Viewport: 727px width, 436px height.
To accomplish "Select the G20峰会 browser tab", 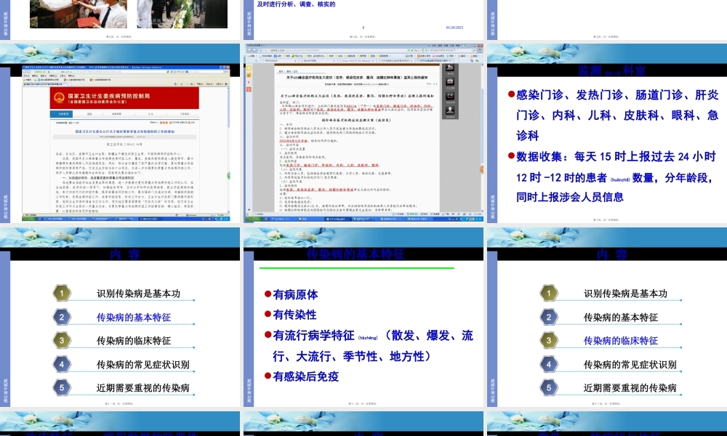I will (x=433, y=60).
